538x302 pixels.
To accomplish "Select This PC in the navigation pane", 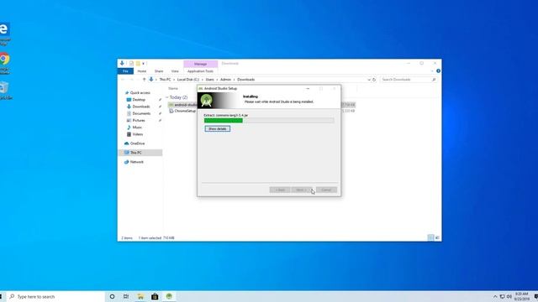I will (x=135, y=153).
